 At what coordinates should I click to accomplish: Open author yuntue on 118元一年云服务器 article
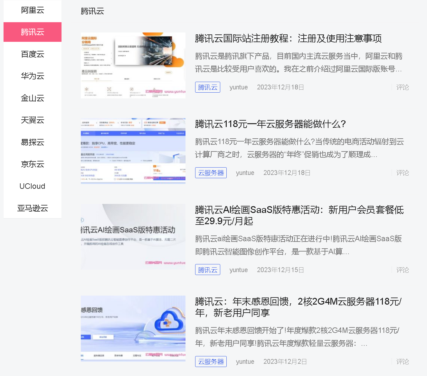pyautogui.click(x=245, y=173)
